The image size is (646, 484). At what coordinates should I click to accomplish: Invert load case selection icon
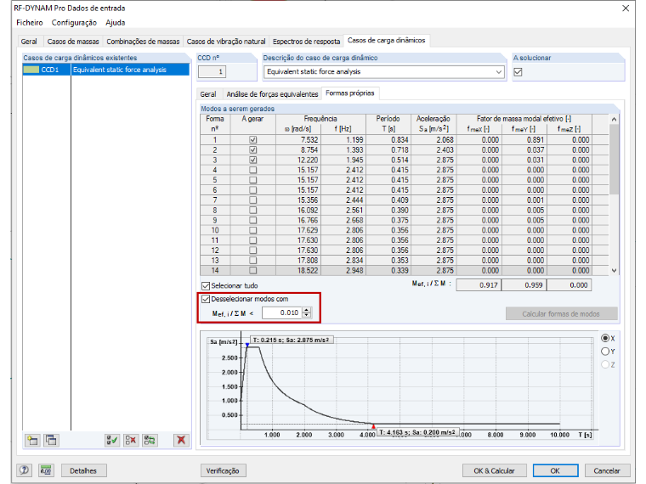pyautogui.click(x=150, y=441)
